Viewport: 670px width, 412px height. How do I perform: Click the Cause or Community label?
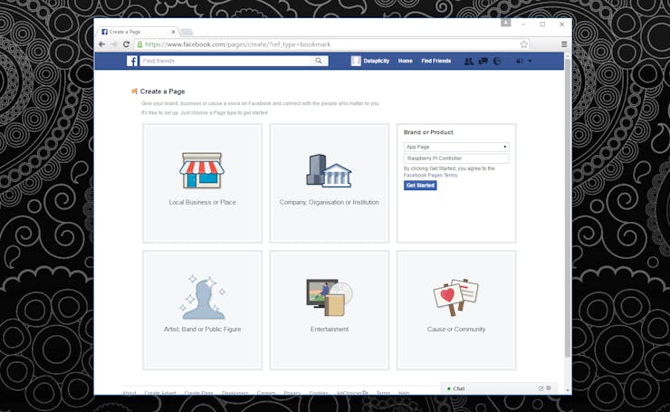[x=456, y=329]
